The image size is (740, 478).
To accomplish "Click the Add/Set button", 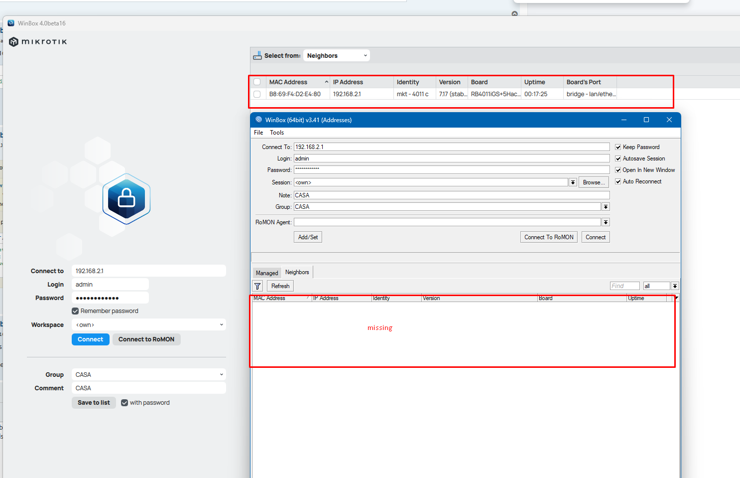I will point(308,237).
